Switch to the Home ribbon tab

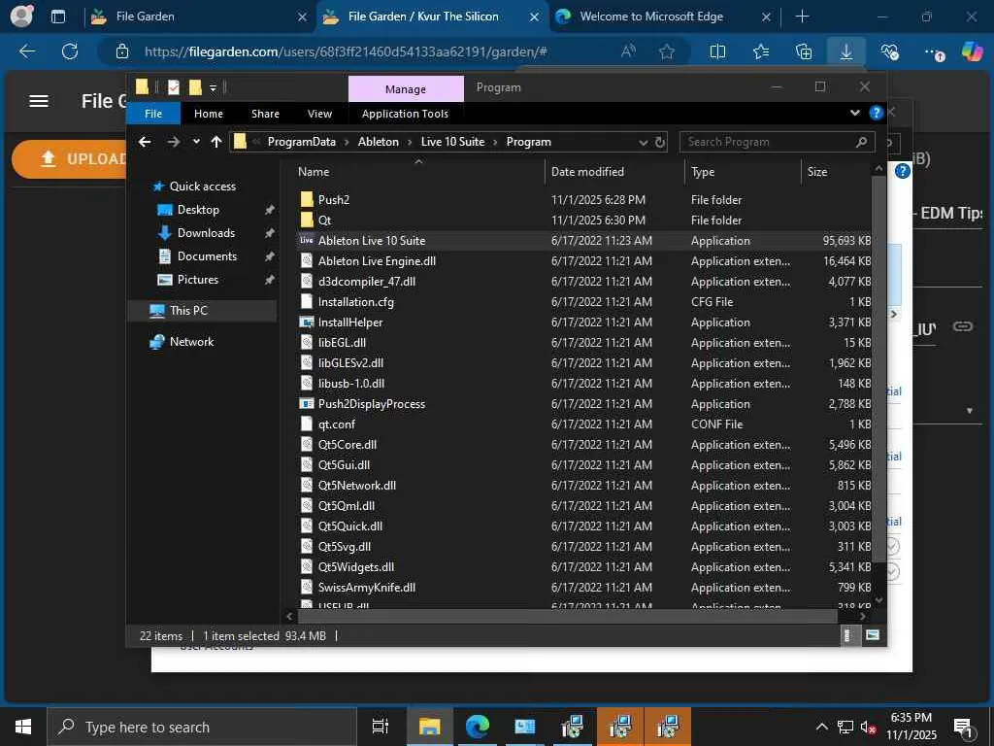coord(209,114)
